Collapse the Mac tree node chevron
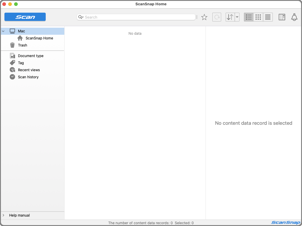302x226 pixels. pos(3,31)
